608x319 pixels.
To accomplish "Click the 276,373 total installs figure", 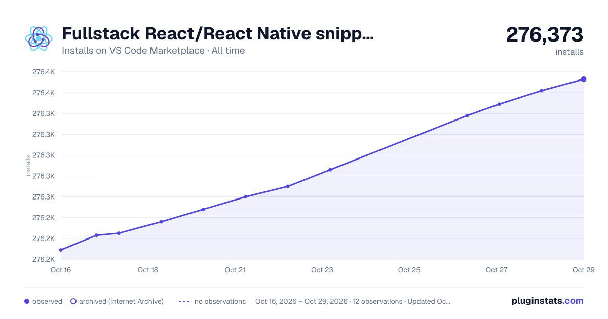I will coord(545,34).
